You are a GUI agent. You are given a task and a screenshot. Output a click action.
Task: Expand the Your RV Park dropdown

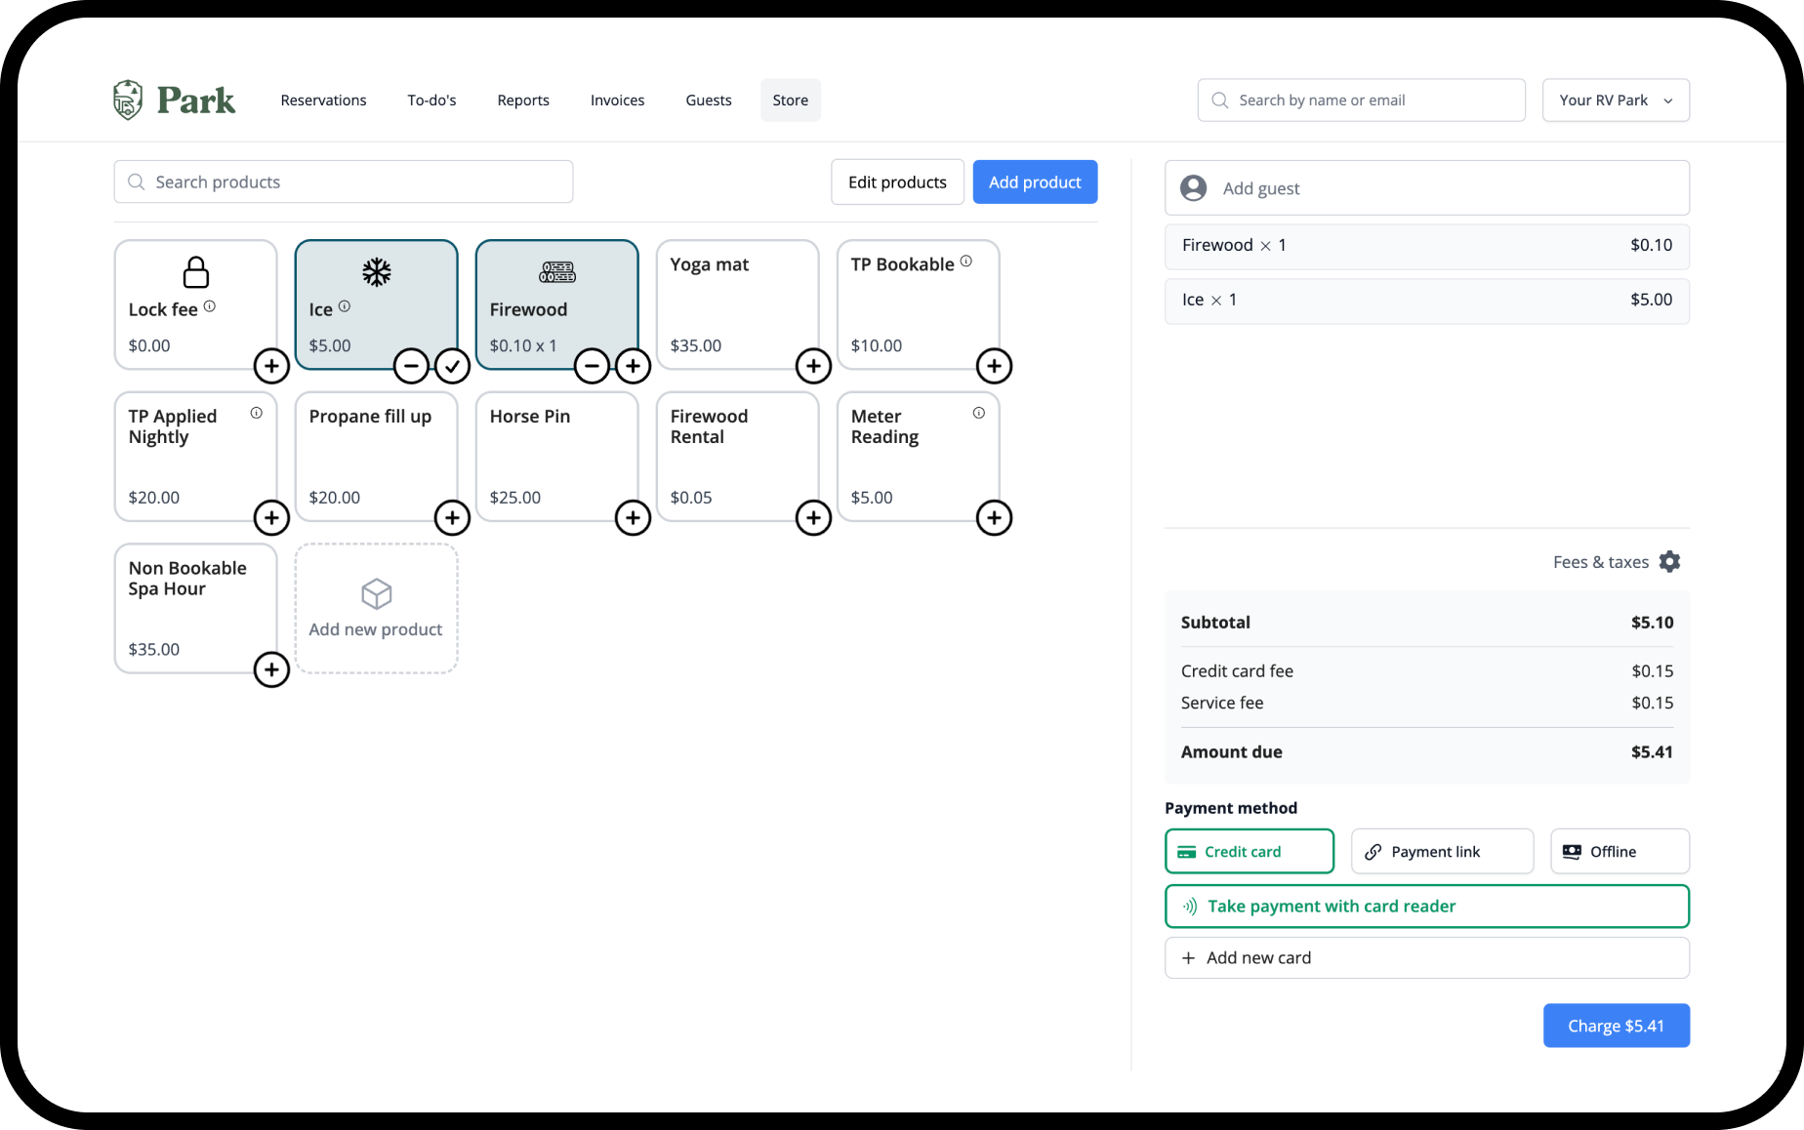pos(1616,101)
